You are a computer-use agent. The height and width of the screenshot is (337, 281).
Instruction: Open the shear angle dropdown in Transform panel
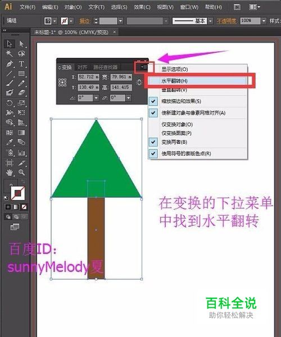(x=128, y=98)
